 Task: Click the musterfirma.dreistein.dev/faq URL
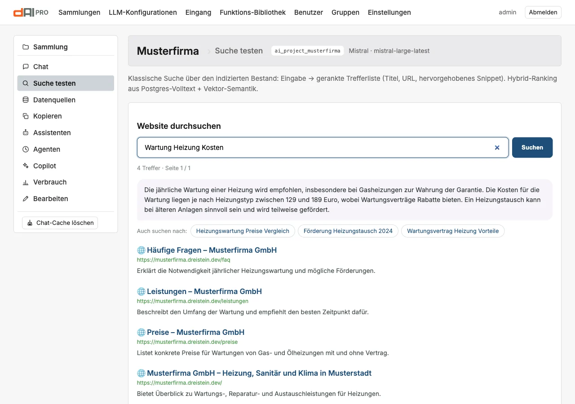coord(184,260)
